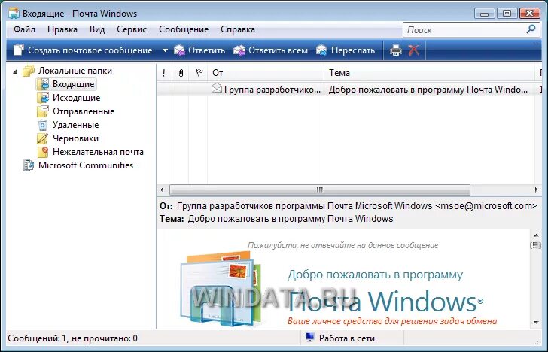
Task: Click the Работа в сети status text
Action: tap(347, 338)
